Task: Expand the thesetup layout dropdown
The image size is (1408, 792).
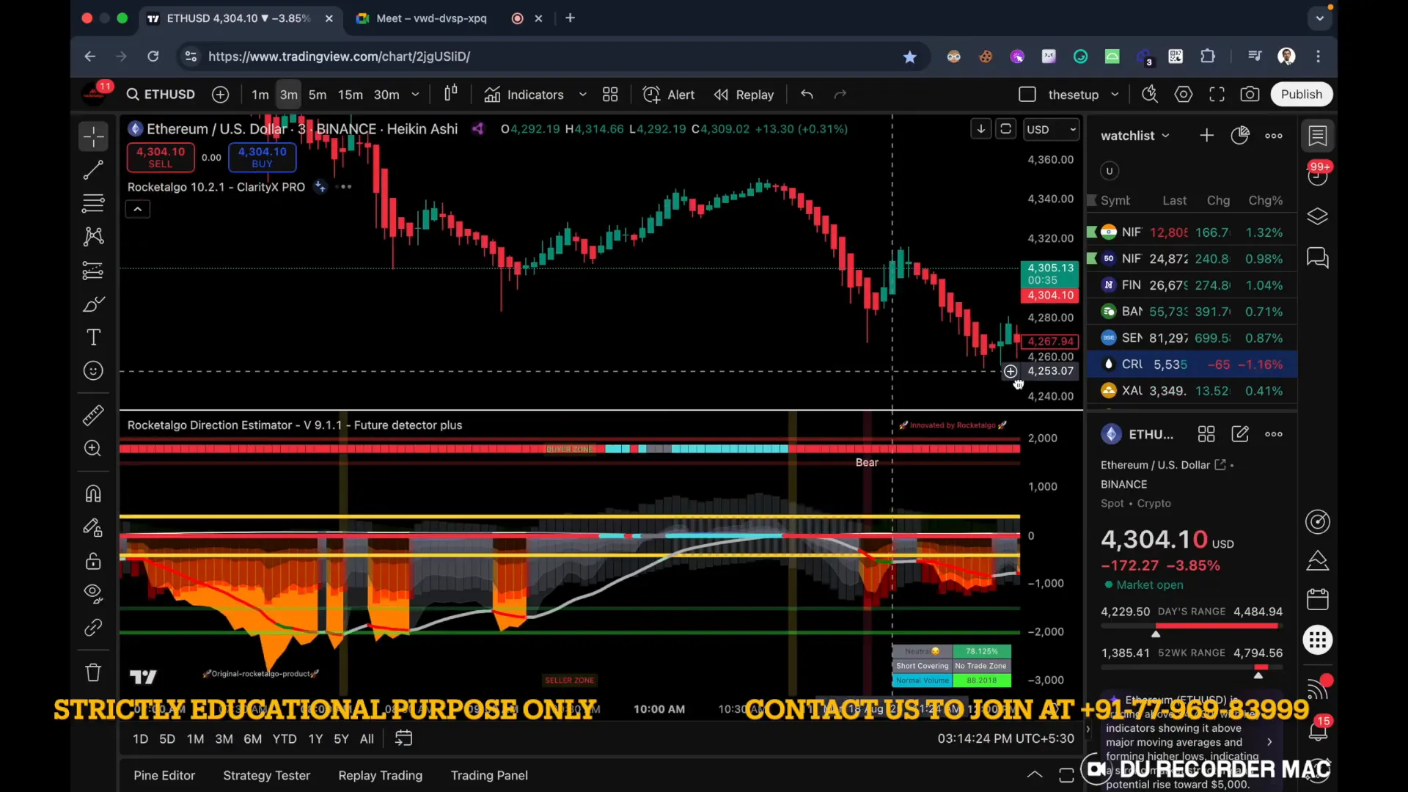Action: (1115, 95)
